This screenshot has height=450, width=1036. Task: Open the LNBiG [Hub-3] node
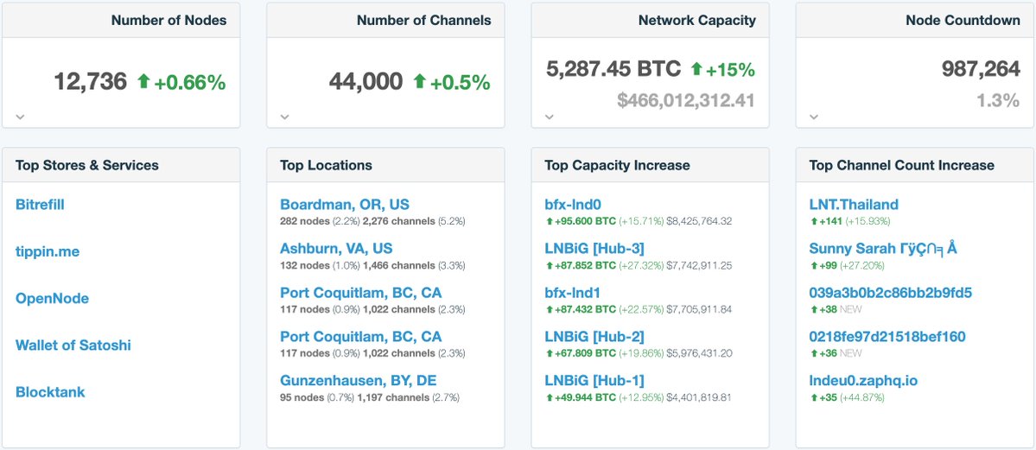click(594, 249)
